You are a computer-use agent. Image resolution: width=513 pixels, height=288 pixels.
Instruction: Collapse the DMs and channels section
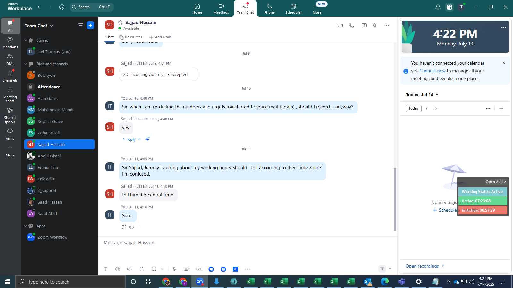tap(26, 64)
